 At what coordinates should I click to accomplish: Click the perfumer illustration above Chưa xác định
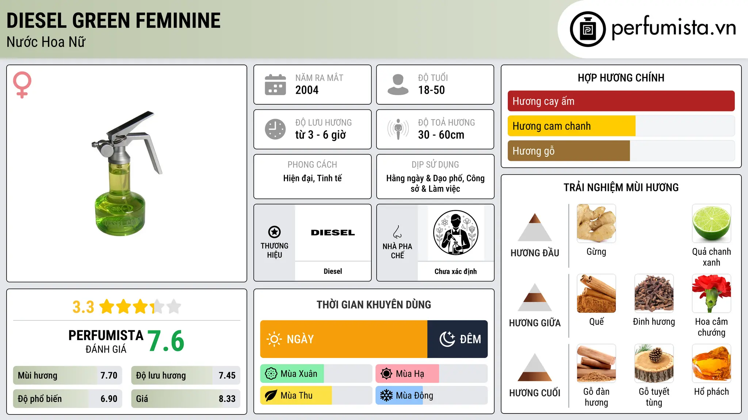(455, 233)
